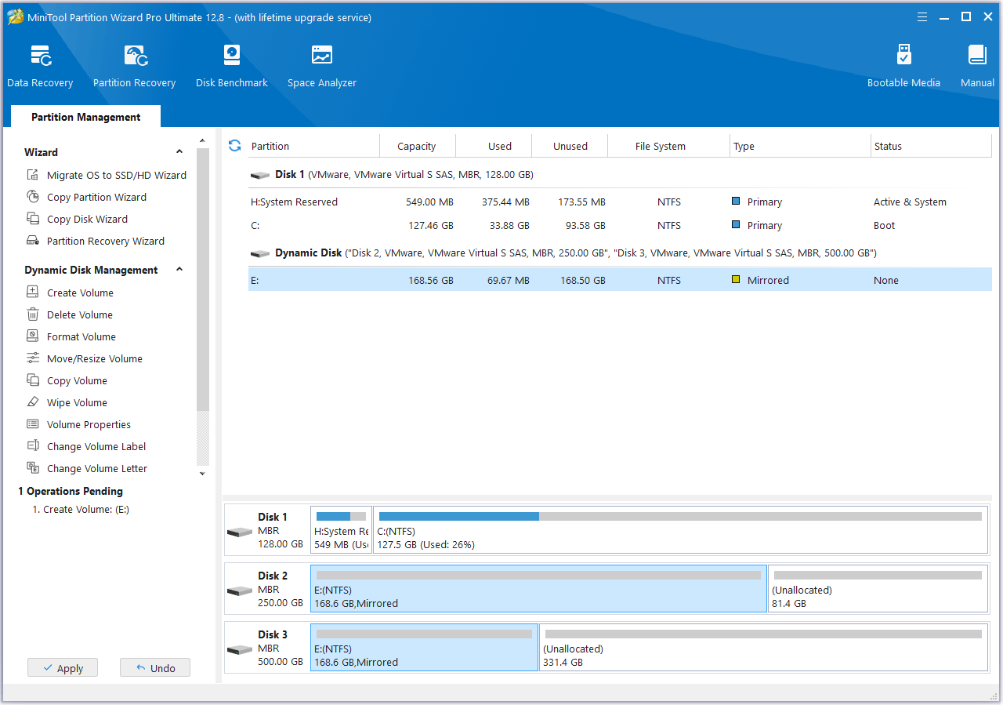The width and height of the screenshot is (1003, 705).
Task: Select the Disk 1 header row in the list
Action: 620,174
